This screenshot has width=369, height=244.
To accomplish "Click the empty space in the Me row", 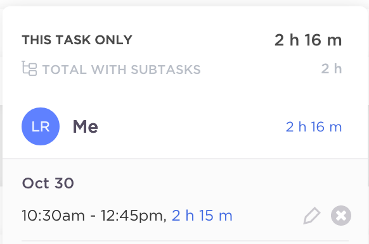I will click(x=192, y=126).
